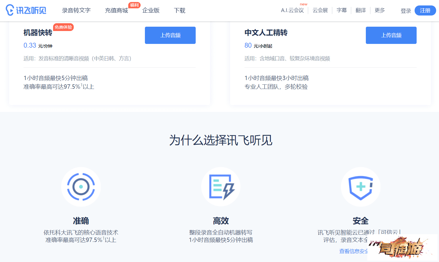Click text 适用: 发音标准的清晰音视频
This screenshot has height=262, width=439.
pos(77,59)
